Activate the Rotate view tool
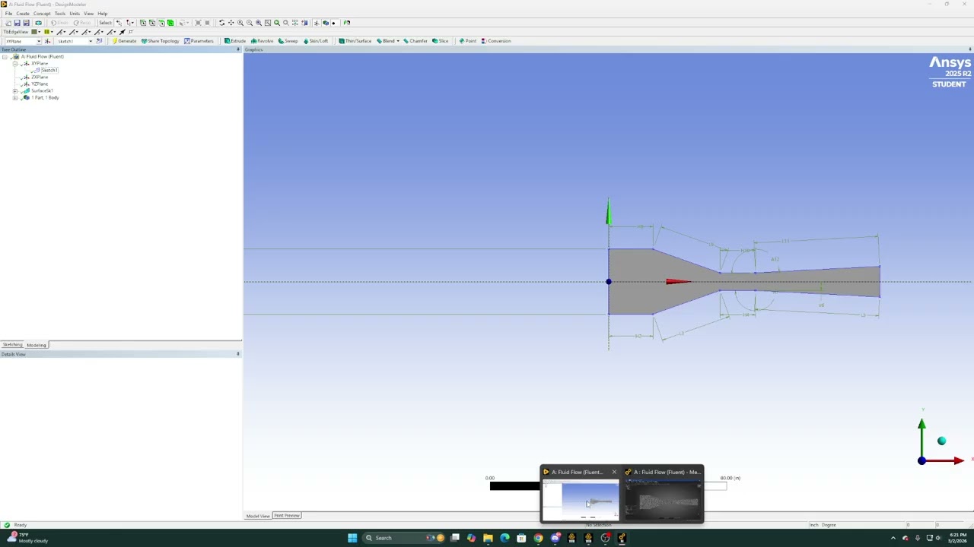 point(221,23)
